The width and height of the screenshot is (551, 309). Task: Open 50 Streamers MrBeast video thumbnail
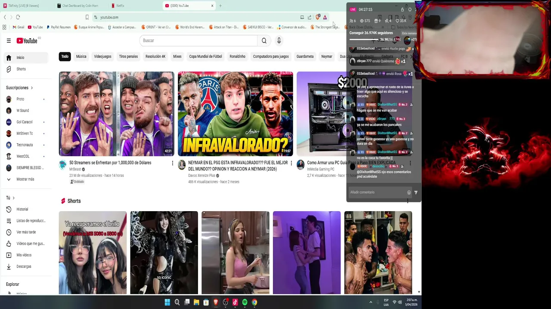pyautogui.click(x=116, y=114)
